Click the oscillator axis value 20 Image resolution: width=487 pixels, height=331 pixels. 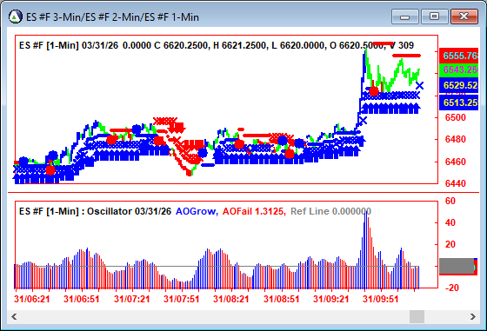coord(450,244)
